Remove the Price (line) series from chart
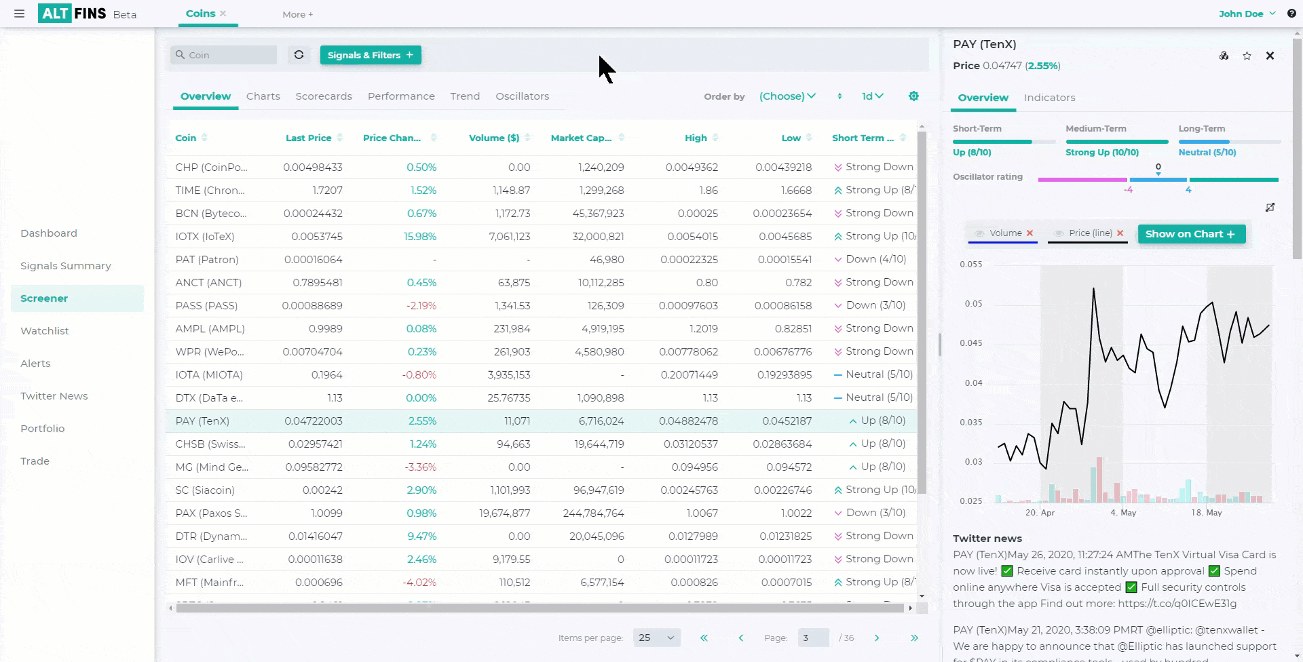Viewport: 1303px width, 662px height. point(1120,233)
